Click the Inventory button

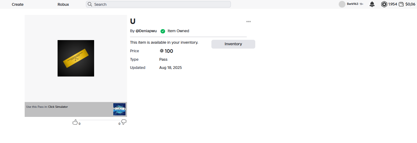point(233,44)
